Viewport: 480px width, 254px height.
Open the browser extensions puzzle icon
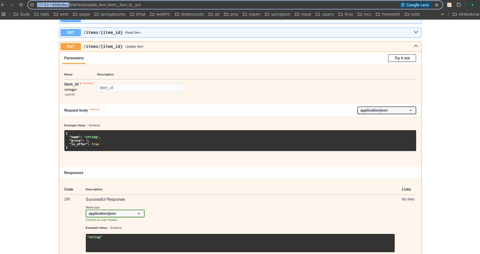tap(459, 5)
